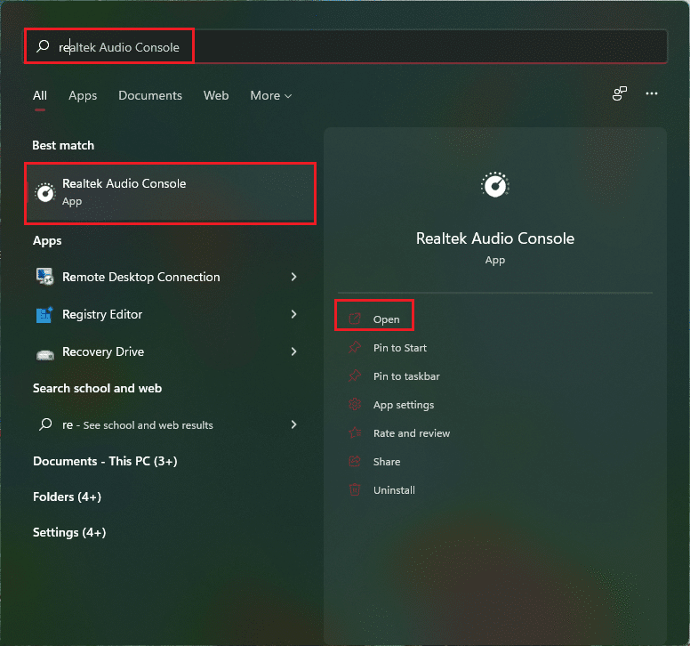Click the magnifier icon beside 're' web result

pyautogui.click(x=45, y=424)
